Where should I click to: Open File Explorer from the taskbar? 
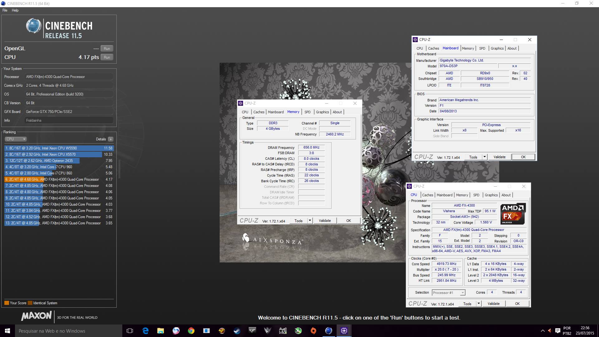[160, 331]
